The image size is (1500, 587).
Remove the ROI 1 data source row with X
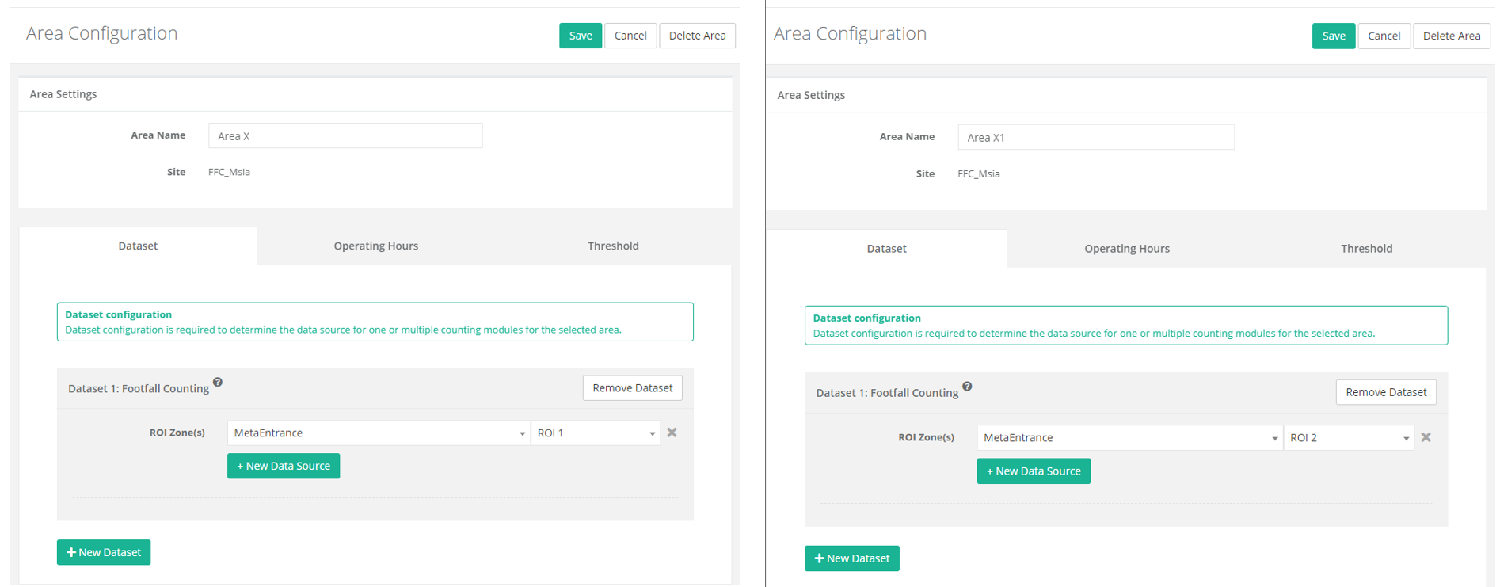tap(672, 433)
